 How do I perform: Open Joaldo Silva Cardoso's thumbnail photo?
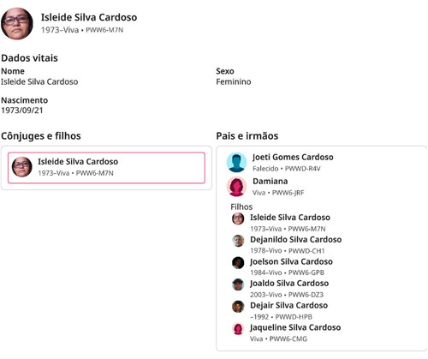point(238,284)
